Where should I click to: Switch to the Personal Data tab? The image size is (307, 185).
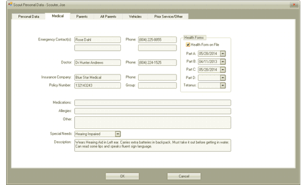tap(29, 16)
